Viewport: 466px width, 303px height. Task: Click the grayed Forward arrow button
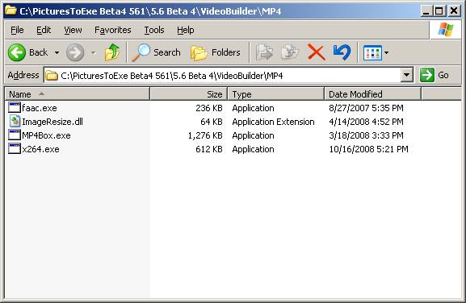point(75,52)
